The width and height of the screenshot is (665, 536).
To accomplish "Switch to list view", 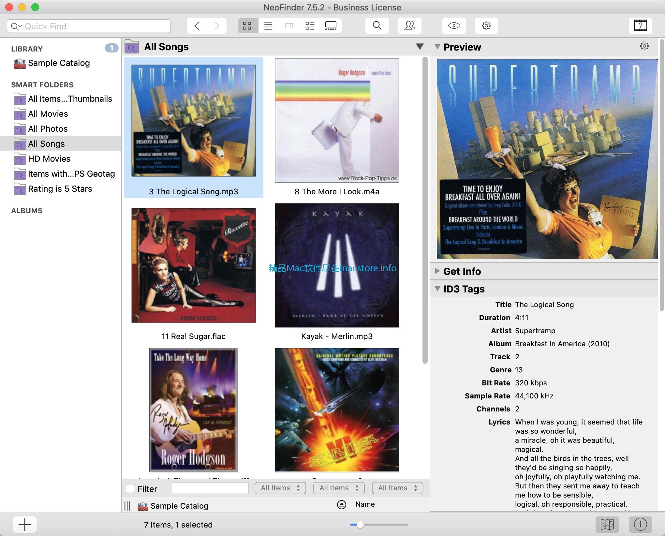I will [268, 26].
